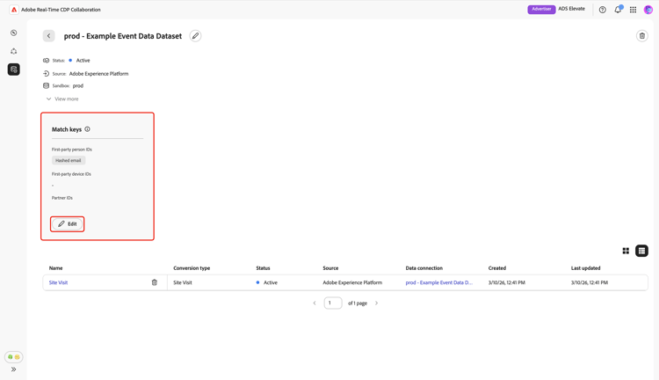
Task: Open the first sidebar compass icon
Action: [x=14, y=33]
